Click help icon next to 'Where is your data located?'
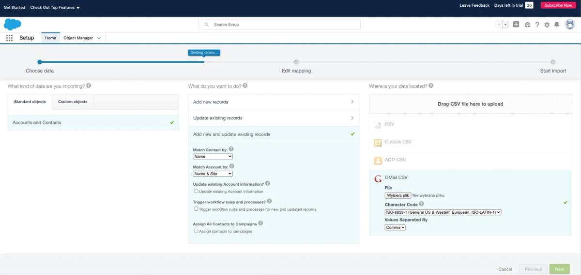Image resolution: width=581 pixels, height=275 pixels. (431, 86)
